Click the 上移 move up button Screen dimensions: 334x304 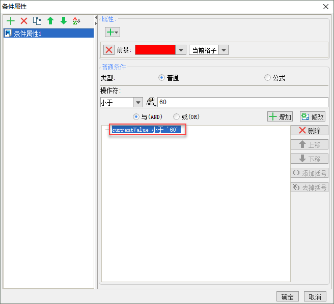tap(310, 145)
